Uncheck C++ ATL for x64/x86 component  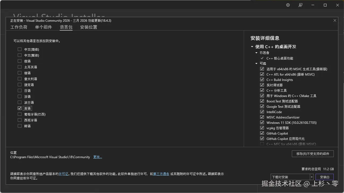[x=262, y=74]
